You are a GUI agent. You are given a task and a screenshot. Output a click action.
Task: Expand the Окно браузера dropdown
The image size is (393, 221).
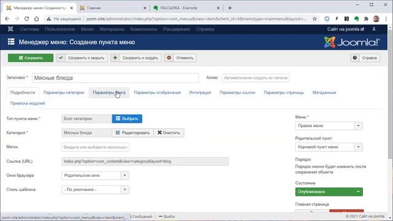pyautogui.click(x=95, y=176)
